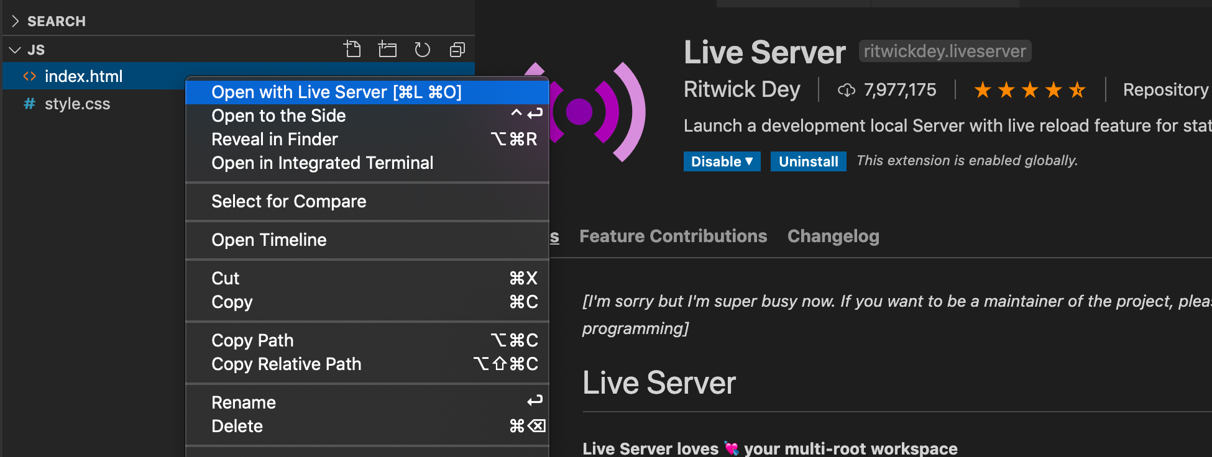Image resolution: width=1212 pixels, height=457 pixels.
Task: Choose Select for Compare
Action: point(367,201)
